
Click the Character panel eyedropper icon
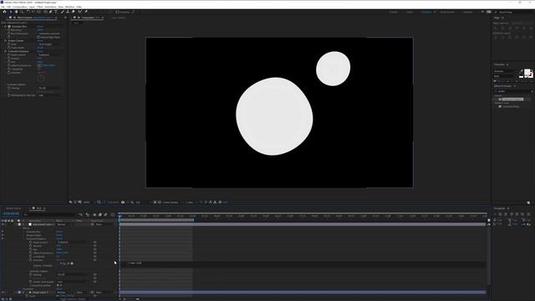click(521, 71)
